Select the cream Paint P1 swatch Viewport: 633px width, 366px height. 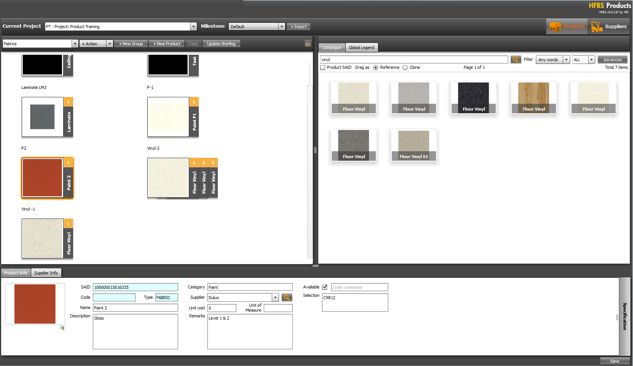(x=168, y=117)
